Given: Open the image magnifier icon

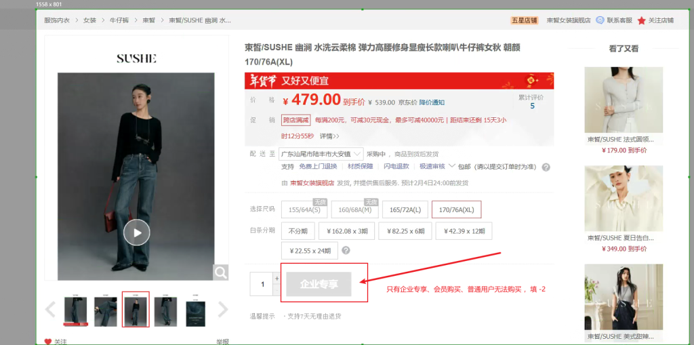Looking at the screenshot, I should pyautogui.click(x=220, y=272).
